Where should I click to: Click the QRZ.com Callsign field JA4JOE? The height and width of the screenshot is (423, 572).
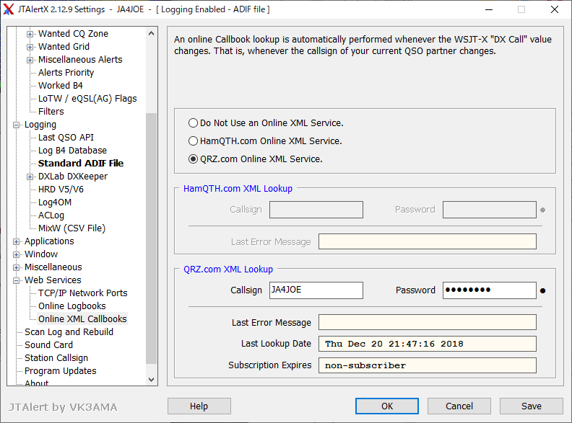point(316,290)
